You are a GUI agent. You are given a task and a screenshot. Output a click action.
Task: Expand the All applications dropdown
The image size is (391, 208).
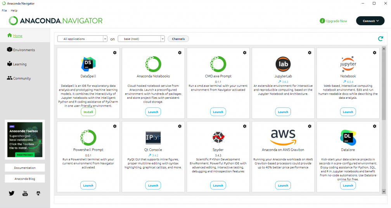tap(82, 39)
